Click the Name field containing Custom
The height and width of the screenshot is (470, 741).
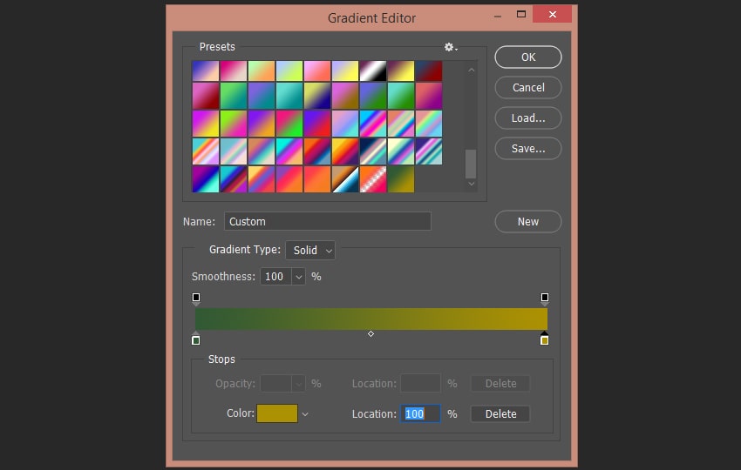pyautogui.click(x=328, y=221)
